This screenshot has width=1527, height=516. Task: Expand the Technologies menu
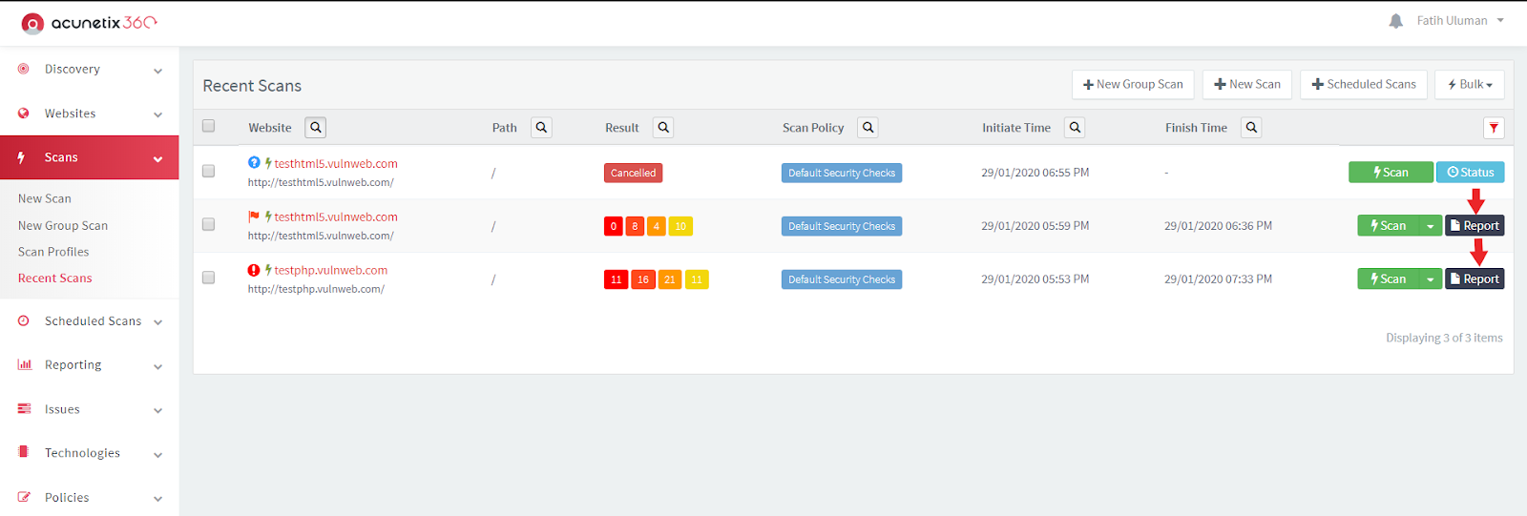pyautogui.click(x=157, y=454)
